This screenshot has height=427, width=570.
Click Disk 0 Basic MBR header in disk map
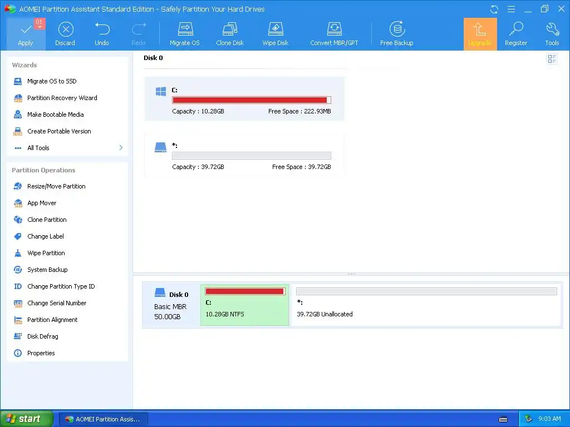click(x=171, y=305)
